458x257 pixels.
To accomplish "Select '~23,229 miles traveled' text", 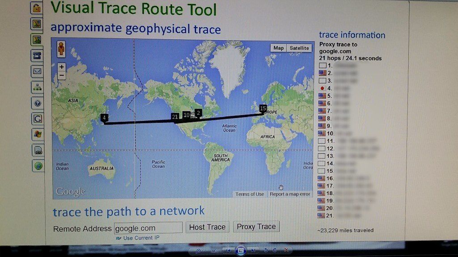I will pos(345,230).
